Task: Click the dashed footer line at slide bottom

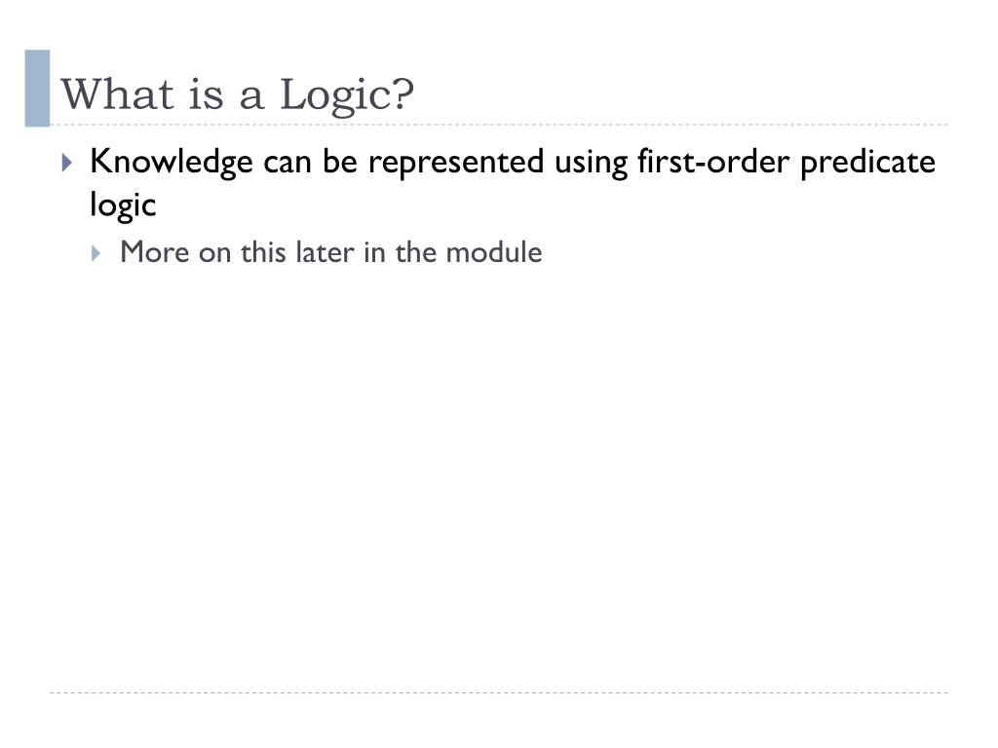Action: 499,692
